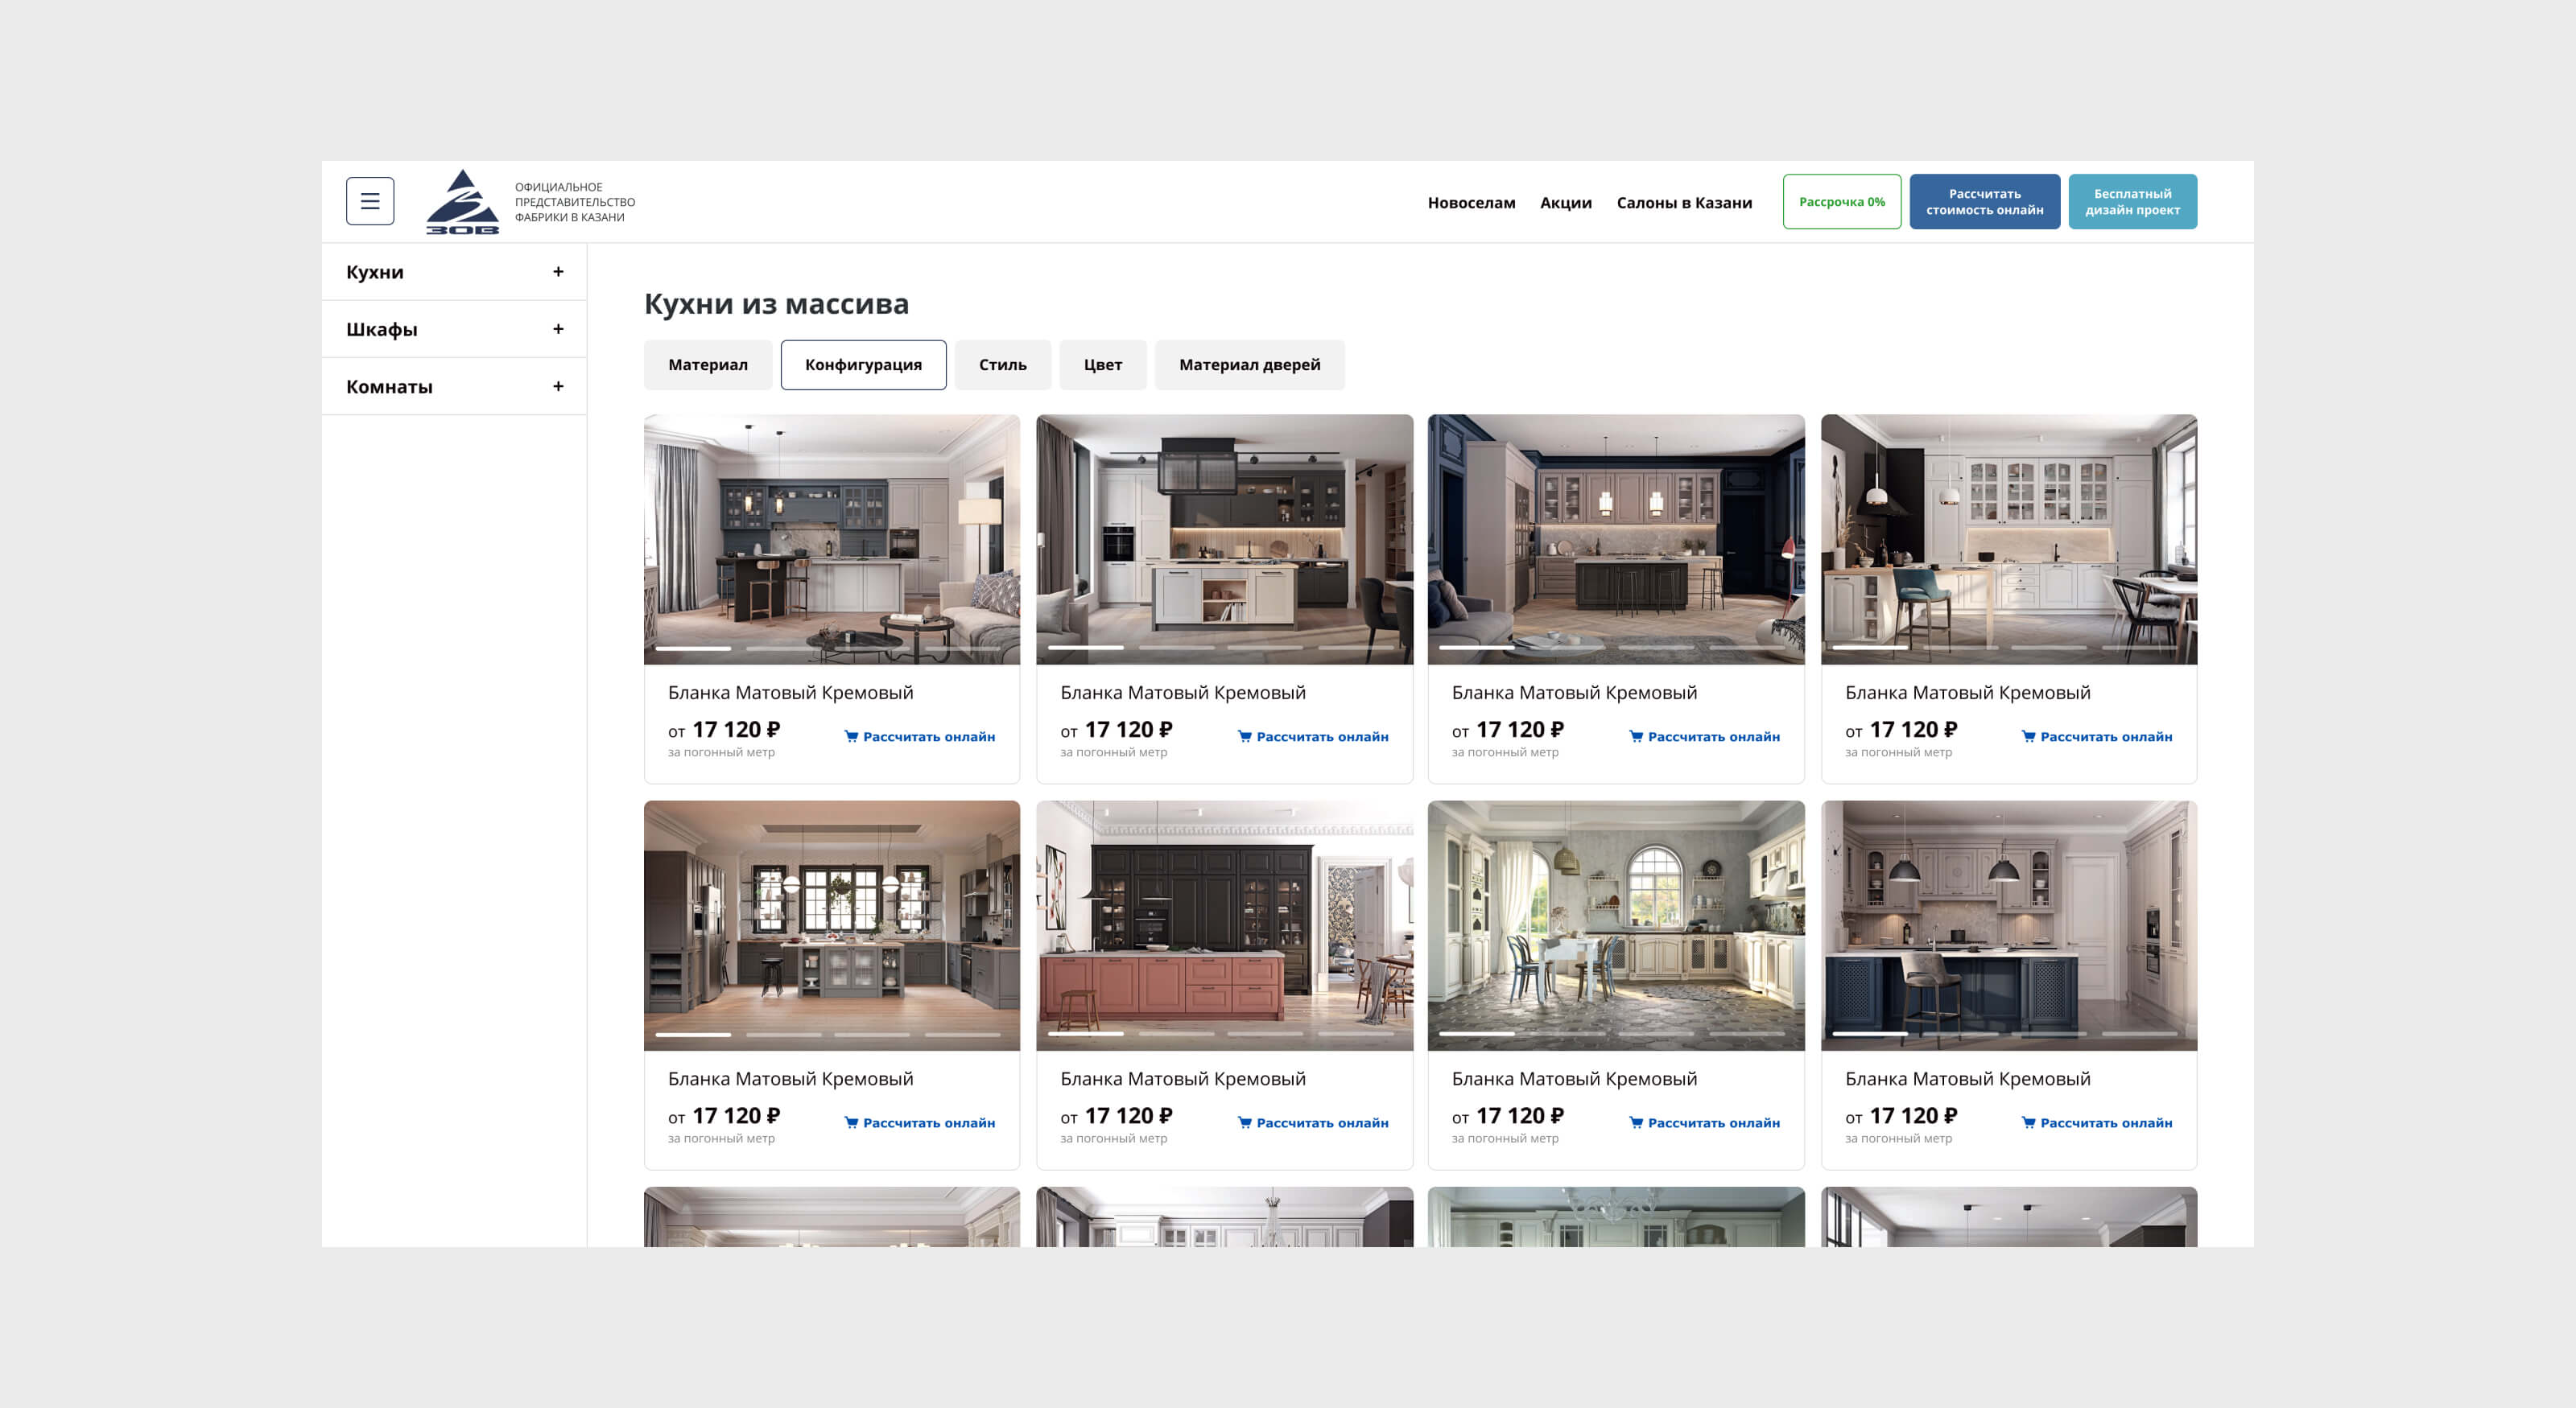Click the Рассрочка 0% button

[1841, 202]
